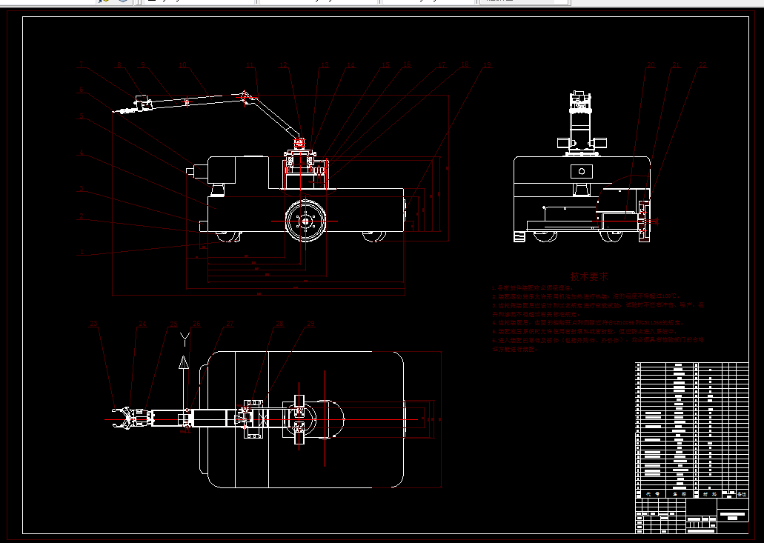Click the 代号 column header in the parts list

coord(652,494)
